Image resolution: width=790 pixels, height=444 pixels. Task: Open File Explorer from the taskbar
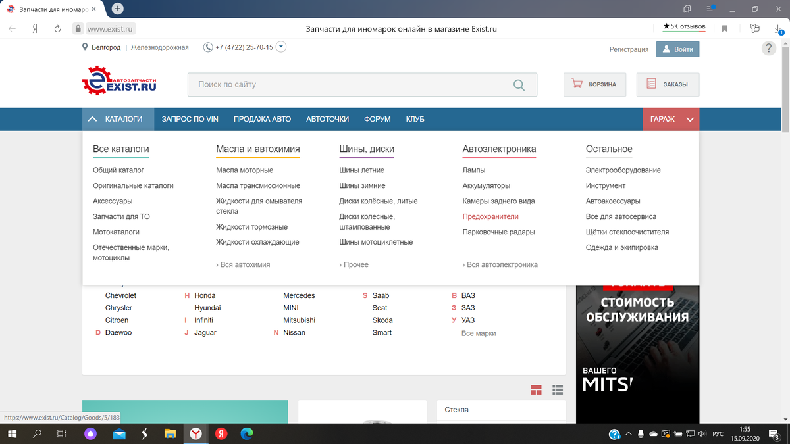(x=170, y=433)
